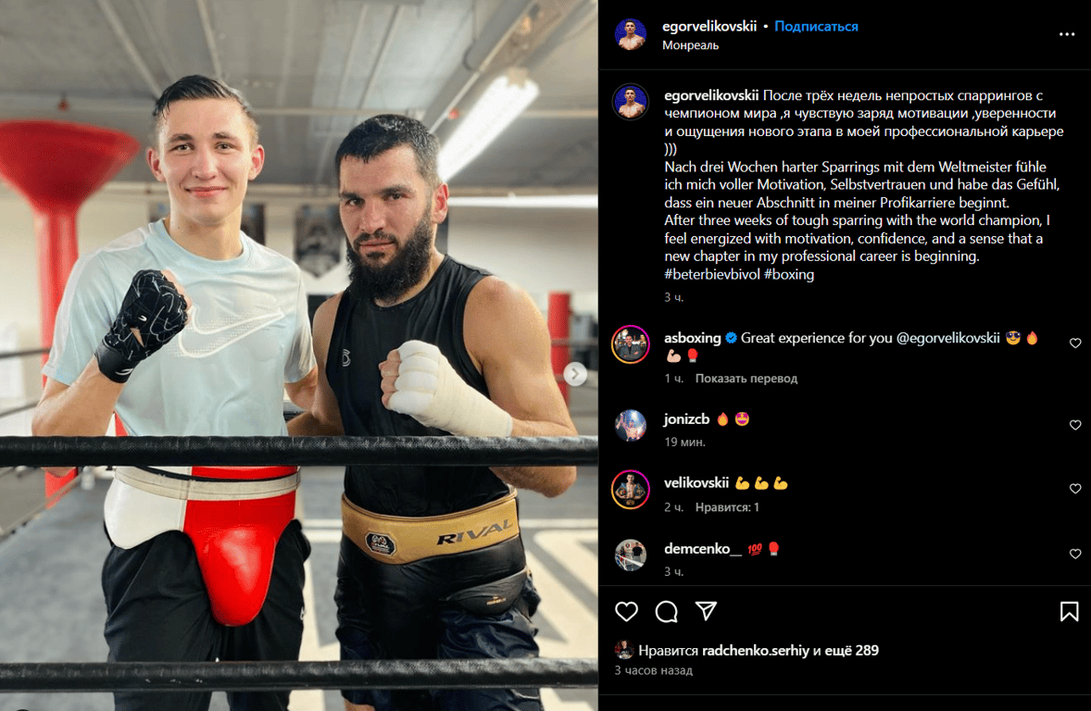Open the three-dot more options menu
Image resolution: width=1091 pixels, height=711 pixels.
pyautogui.click(x=1067, y=34)
